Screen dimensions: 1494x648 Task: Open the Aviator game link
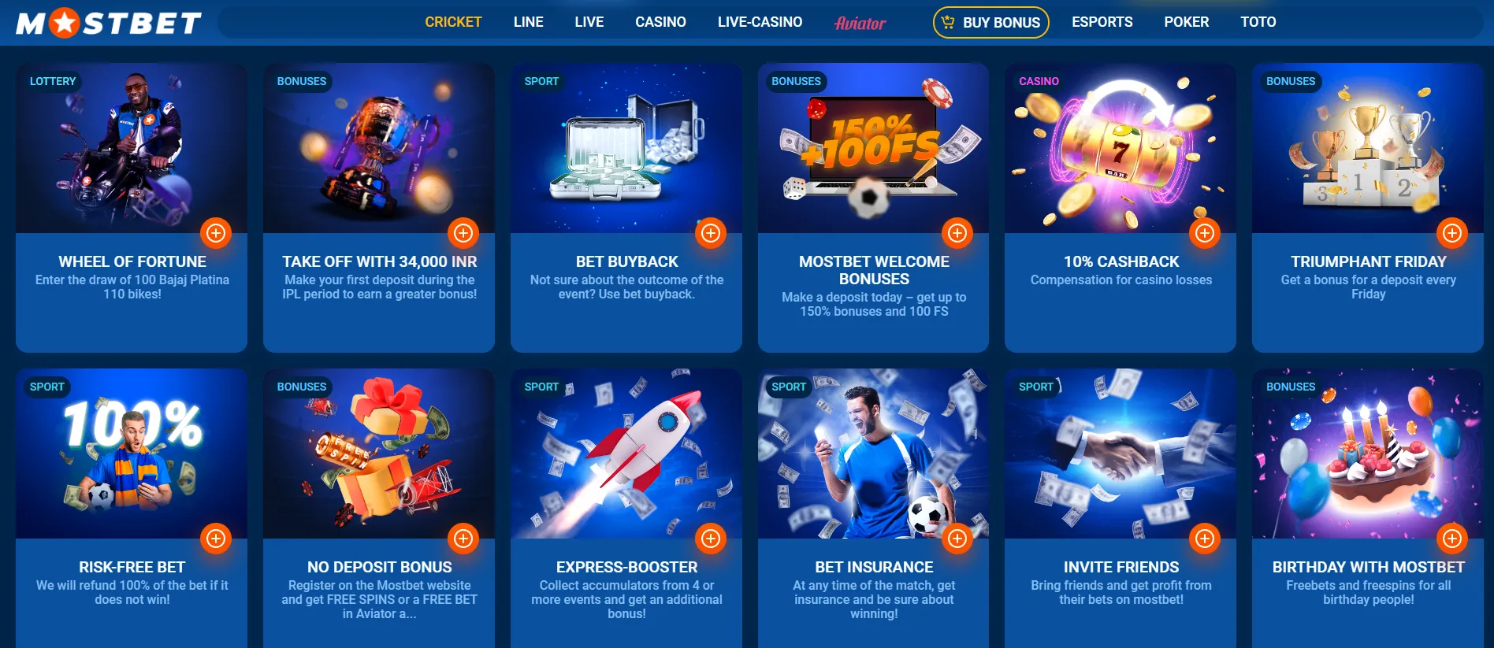point(860,23)
